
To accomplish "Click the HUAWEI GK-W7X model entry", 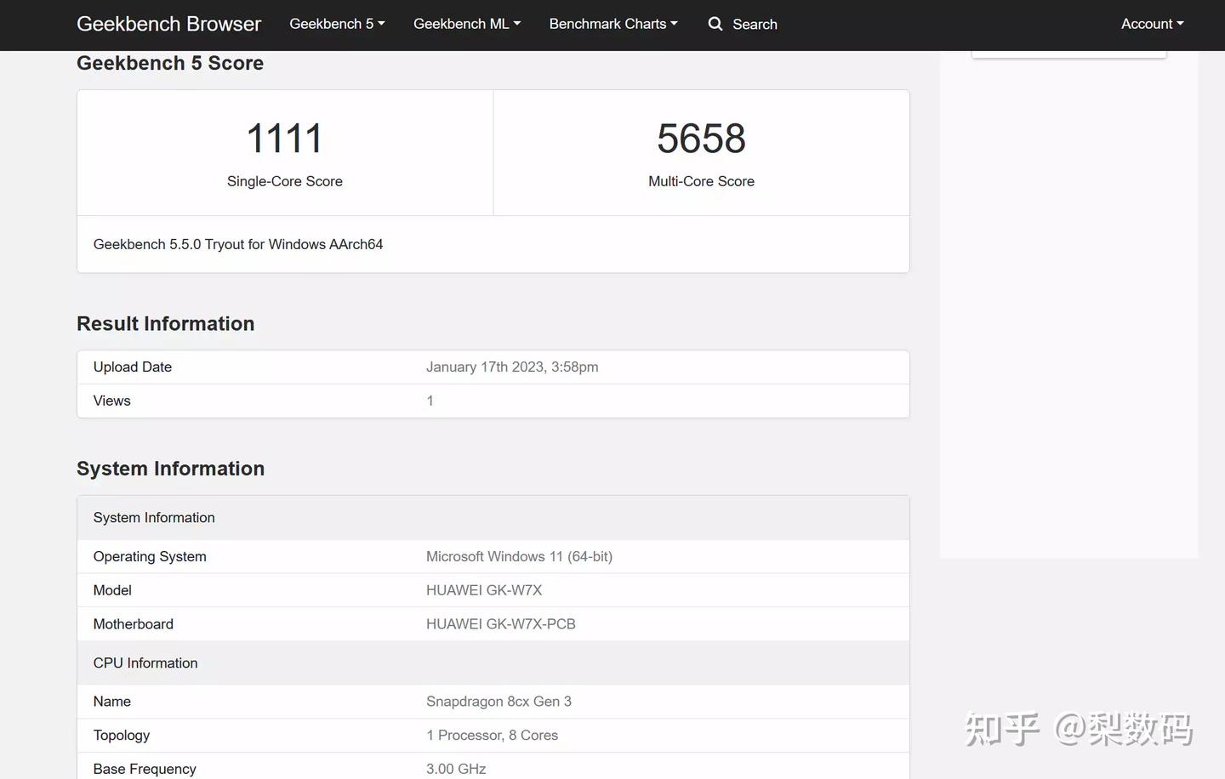I will [484, 589].
